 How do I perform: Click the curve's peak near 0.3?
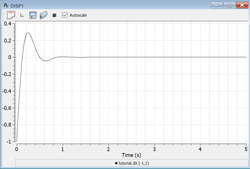(x=28, y=33)
